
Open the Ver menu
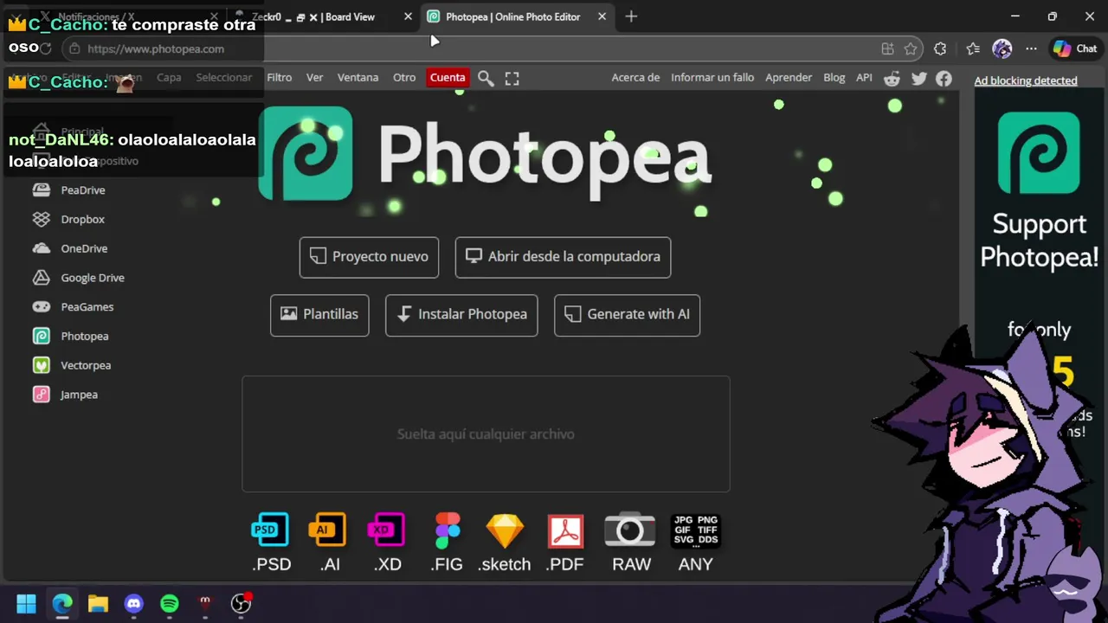point(314,78)
